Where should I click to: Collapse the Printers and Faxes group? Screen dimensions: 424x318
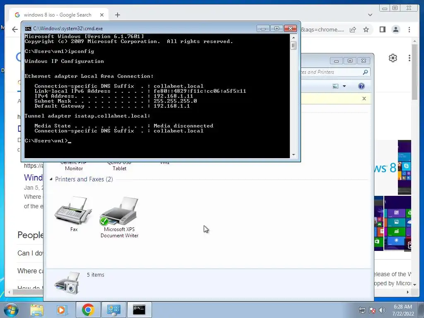point(51,179)
